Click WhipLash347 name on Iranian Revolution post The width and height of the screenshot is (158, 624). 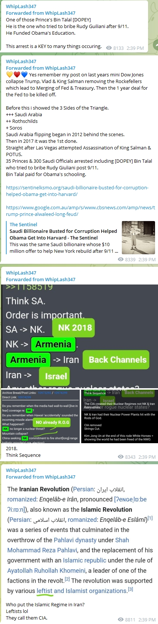21,470
